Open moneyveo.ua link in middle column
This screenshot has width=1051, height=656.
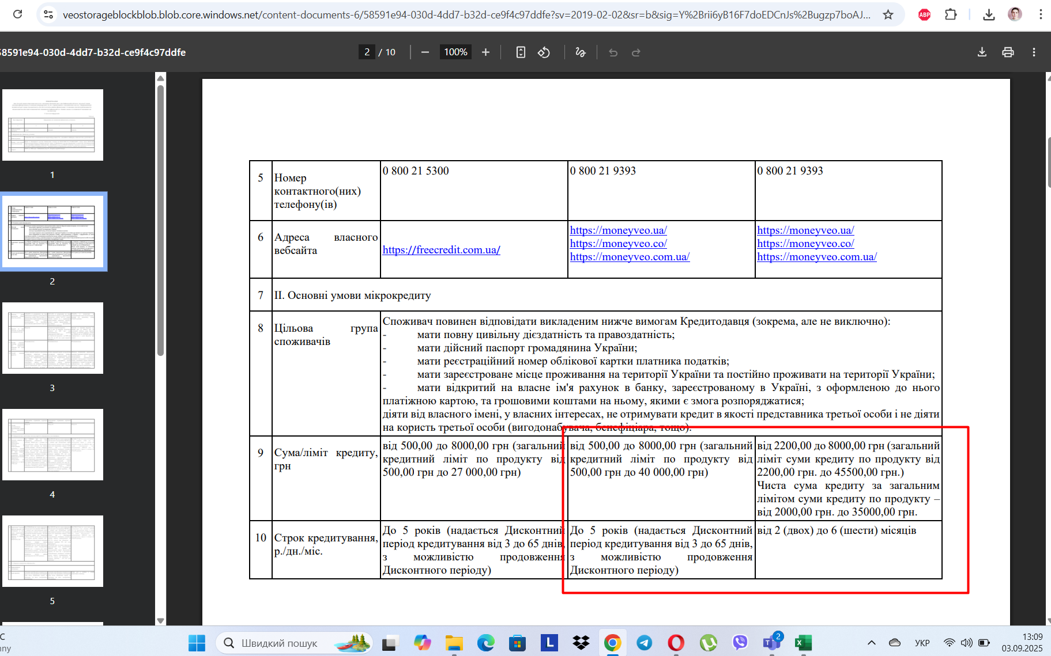tap(618, 230)
